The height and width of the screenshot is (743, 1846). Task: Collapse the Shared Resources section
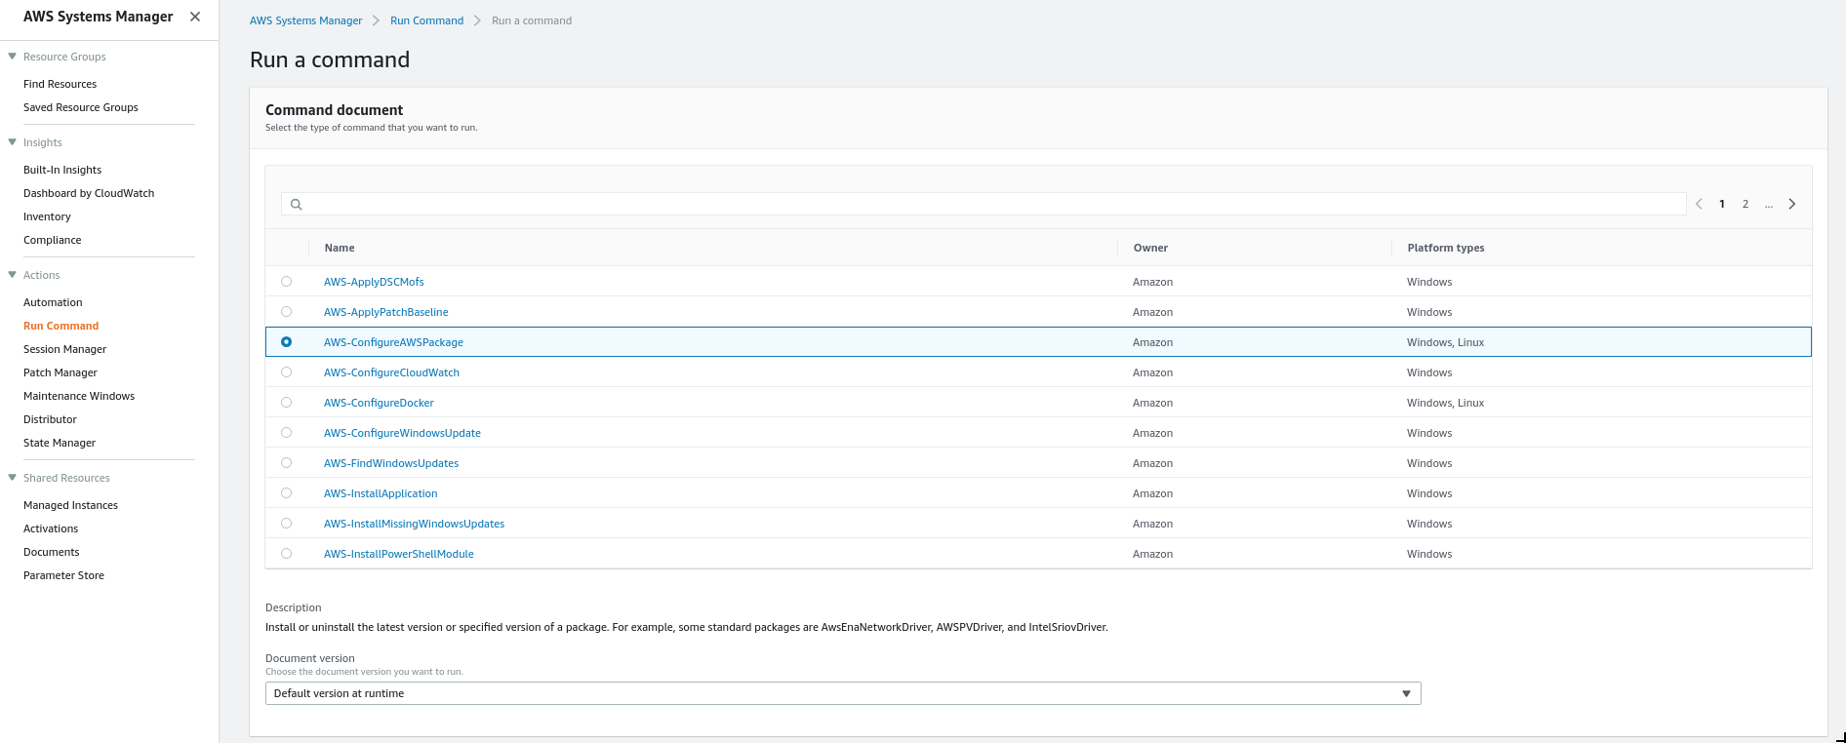[x=13, y=478]
